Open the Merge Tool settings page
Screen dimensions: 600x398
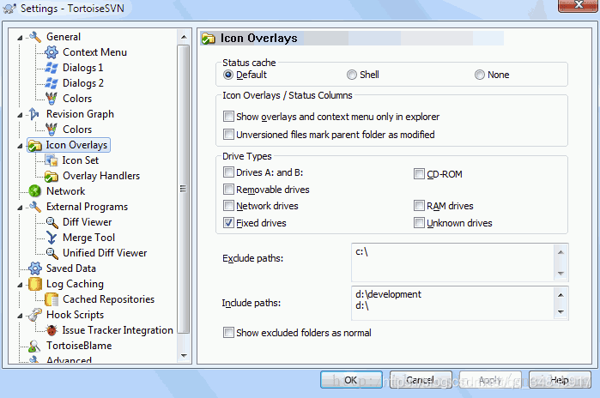(88, 238)
